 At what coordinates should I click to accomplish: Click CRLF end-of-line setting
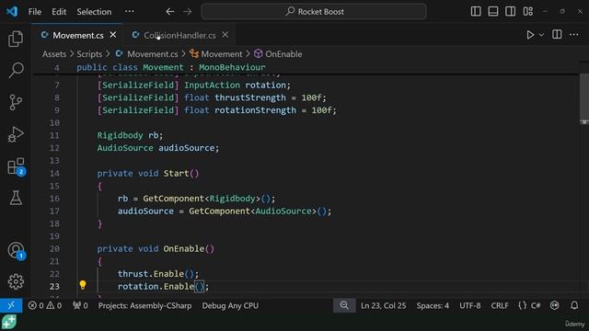[x=500, y=305]
